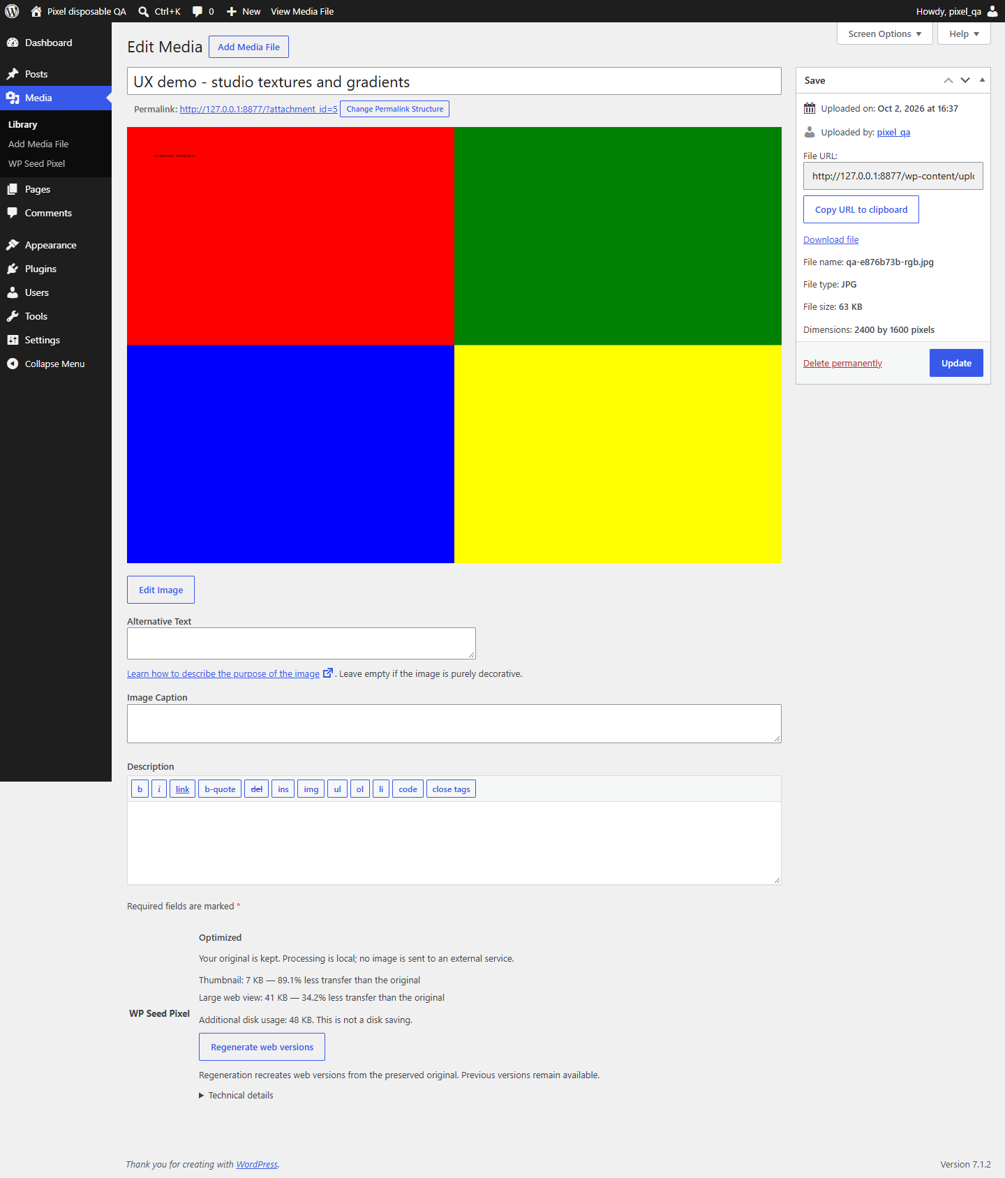Viewport: 1005px width, 1178px height.
Task: Open Pixel disposable QA site home icon
Action: click(x=36, y=11)
